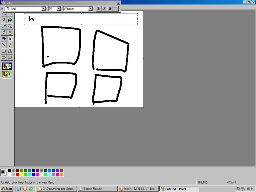Open the font size 36 dropdown
The image size is (256, 192).
[x=58, y=9]
